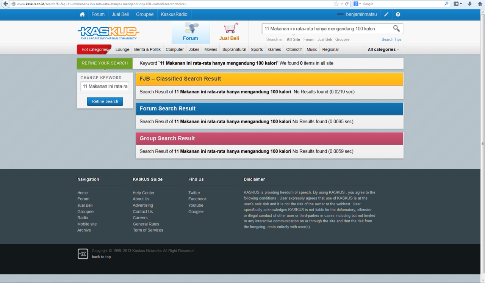Open the footer Facebook link

(197, 199)
